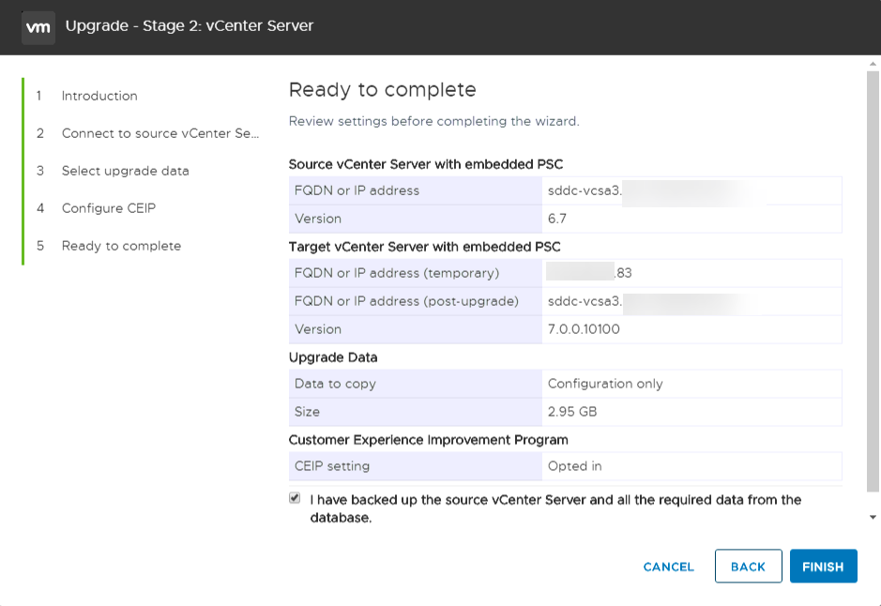Open step 2 Connect to source vCenter Server
This screenshot has width=881, height=606.
click(160, 133)
